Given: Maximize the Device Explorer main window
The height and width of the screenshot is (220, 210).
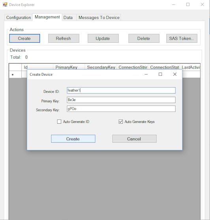Looking at the screenshot, I should pos(188,5).
